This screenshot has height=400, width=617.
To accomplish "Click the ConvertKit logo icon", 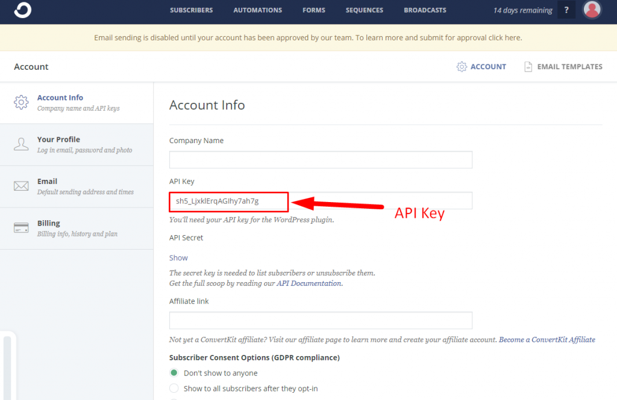I will pos(22,10).
